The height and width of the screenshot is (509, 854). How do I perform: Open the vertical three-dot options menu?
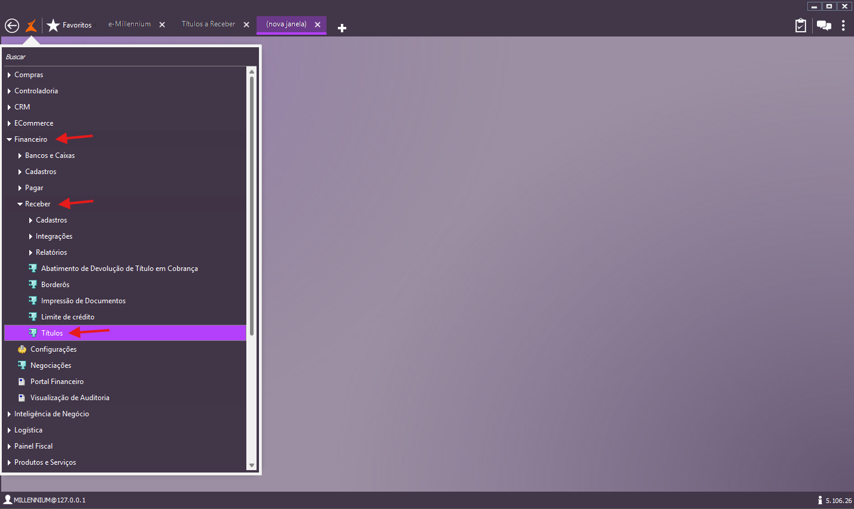[x=843, y=25]
